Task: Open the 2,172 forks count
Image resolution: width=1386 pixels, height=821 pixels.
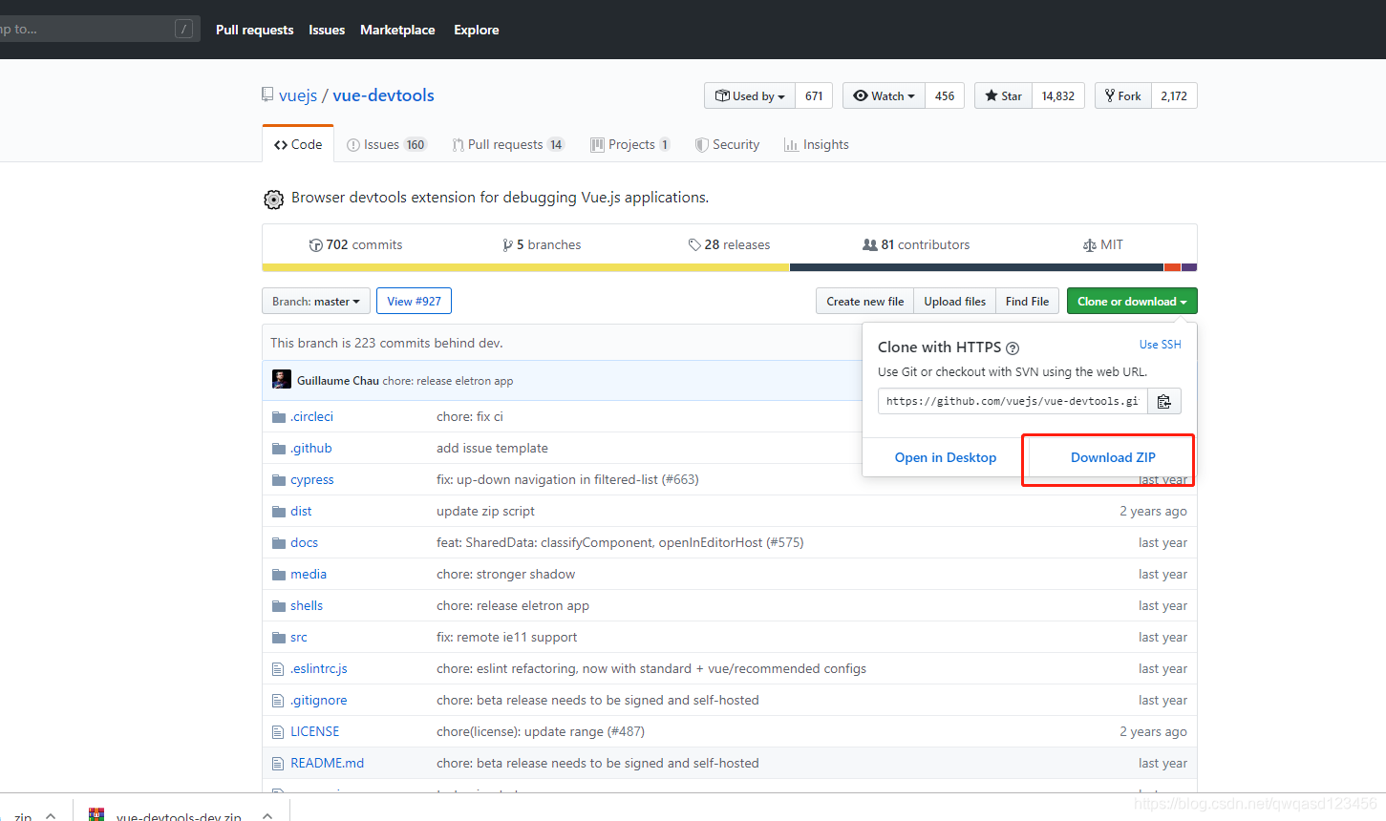Action: point(1174,95)
